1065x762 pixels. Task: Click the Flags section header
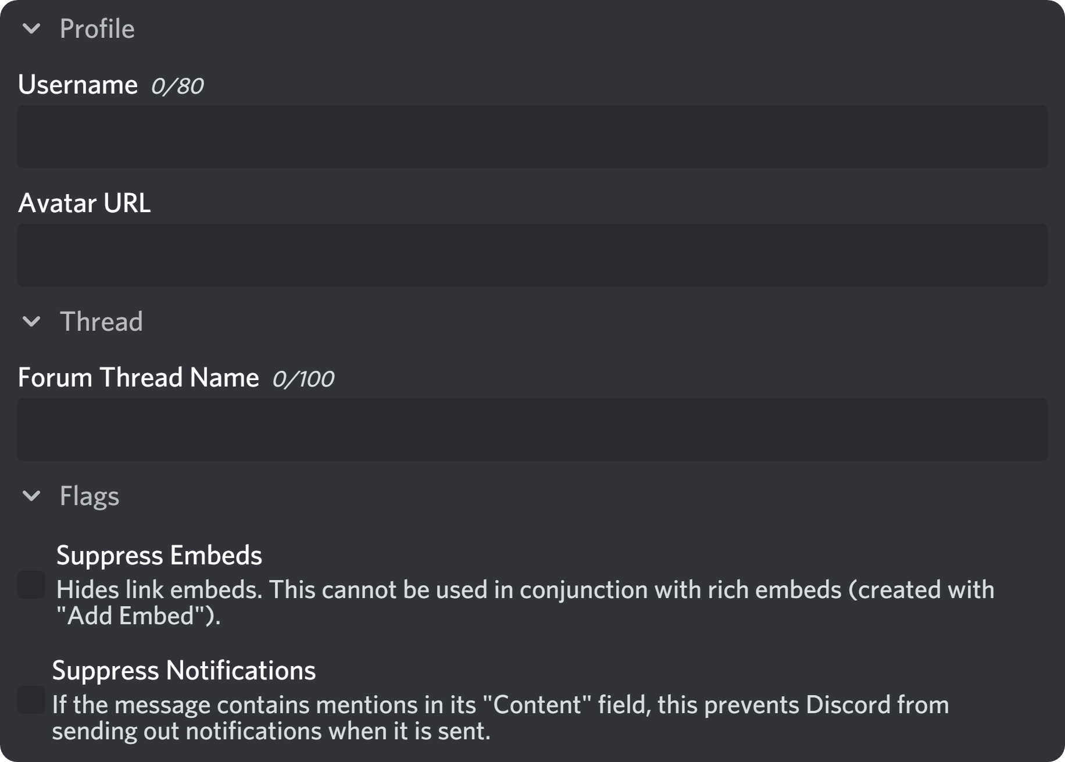tap(88, 497)
